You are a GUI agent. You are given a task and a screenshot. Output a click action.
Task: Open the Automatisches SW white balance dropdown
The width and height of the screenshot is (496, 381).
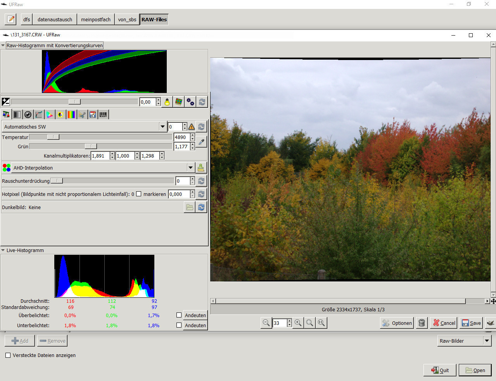coord(162,127)
